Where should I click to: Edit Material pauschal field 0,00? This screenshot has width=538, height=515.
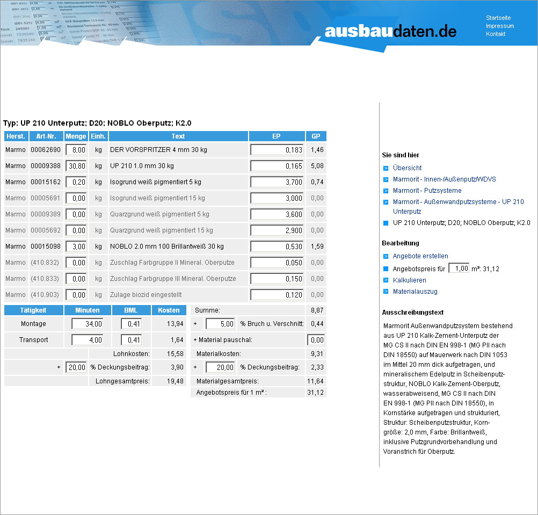click(316, 340)
